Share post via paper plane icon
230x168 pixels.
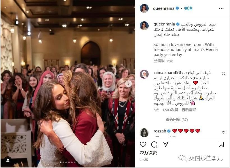point(165,144)
